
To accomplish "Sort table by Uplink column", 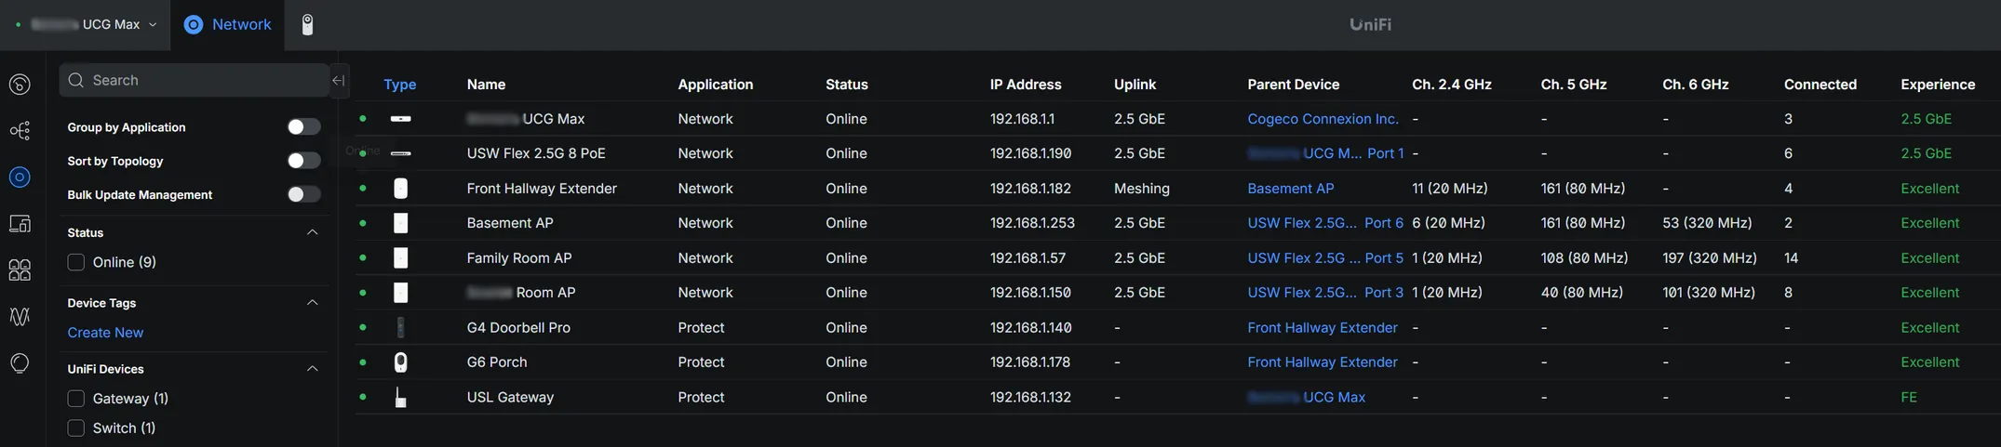I will (x=1135, y=85).
